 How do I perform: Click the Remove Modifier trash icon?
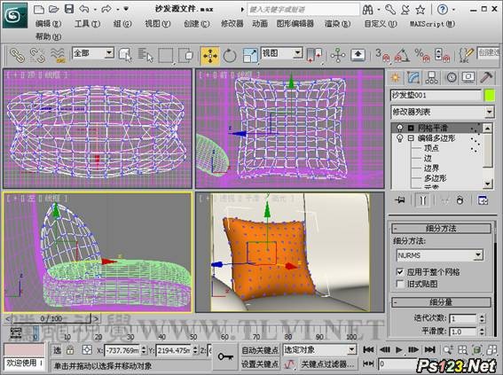point(460,200)
